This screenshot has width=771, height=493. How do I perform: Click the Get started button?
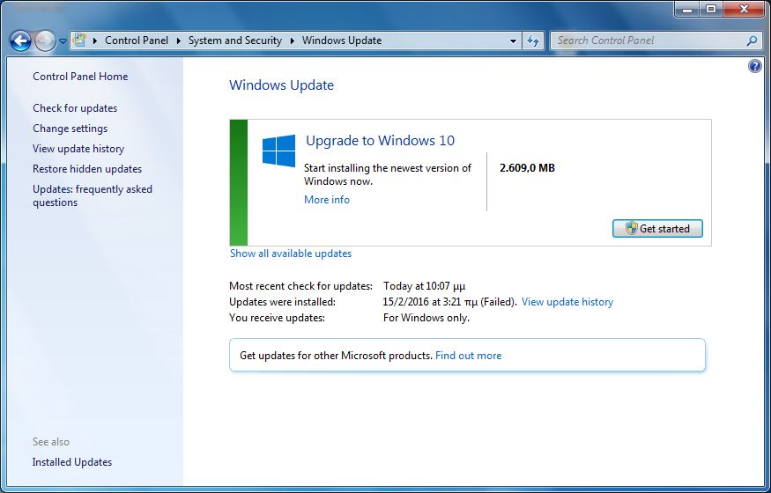pyautogui.click(x=657, y=228)
